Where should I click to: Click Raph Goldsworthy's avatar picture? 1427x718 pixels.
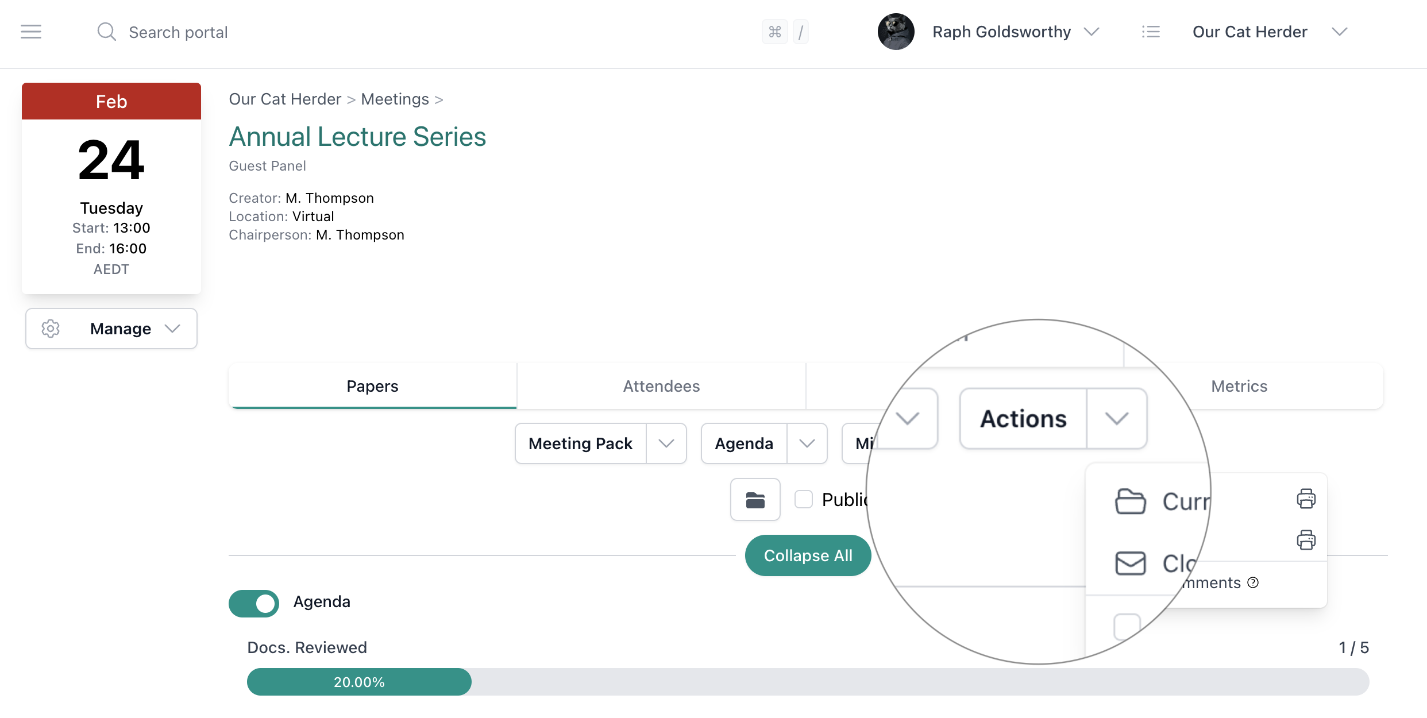pyautogui.click(x=896, y=32)
